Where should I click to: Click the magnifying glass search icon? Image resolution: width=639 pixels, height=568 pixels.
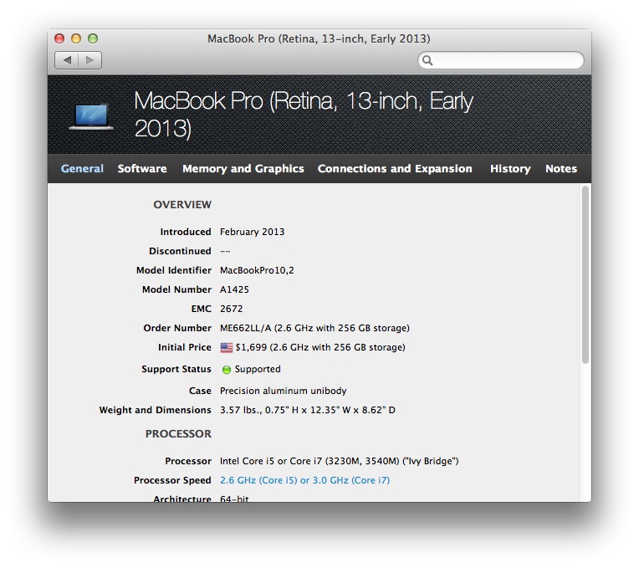[427, 60]
